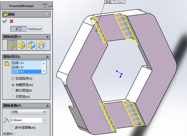Screen dimensions: 187x136
Task: Click the radius arc icon
Action: point(6,120)
